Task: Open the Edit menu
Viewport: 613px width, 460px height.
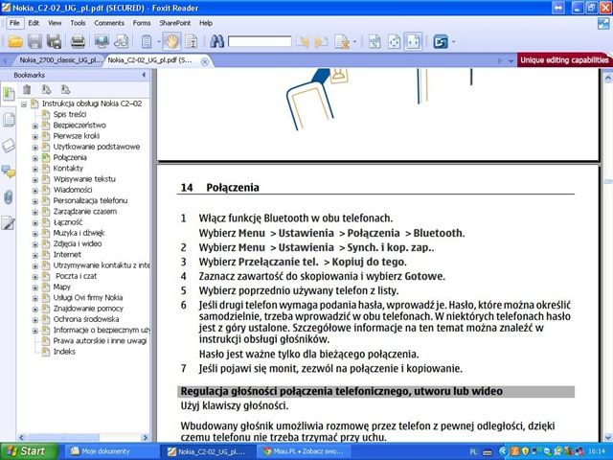Action: coord(34,23)
